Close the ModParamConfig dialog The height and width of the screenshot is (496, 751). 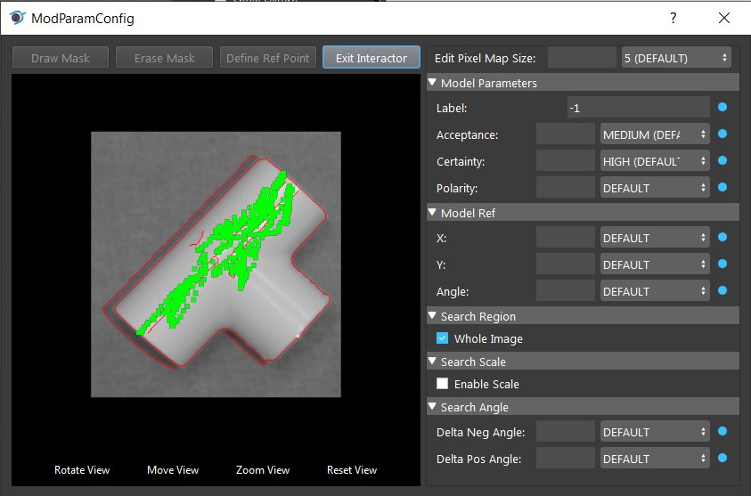(724, 18)
